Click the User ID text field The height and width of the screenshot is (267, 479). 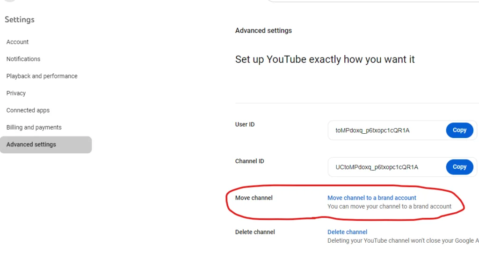387,130
